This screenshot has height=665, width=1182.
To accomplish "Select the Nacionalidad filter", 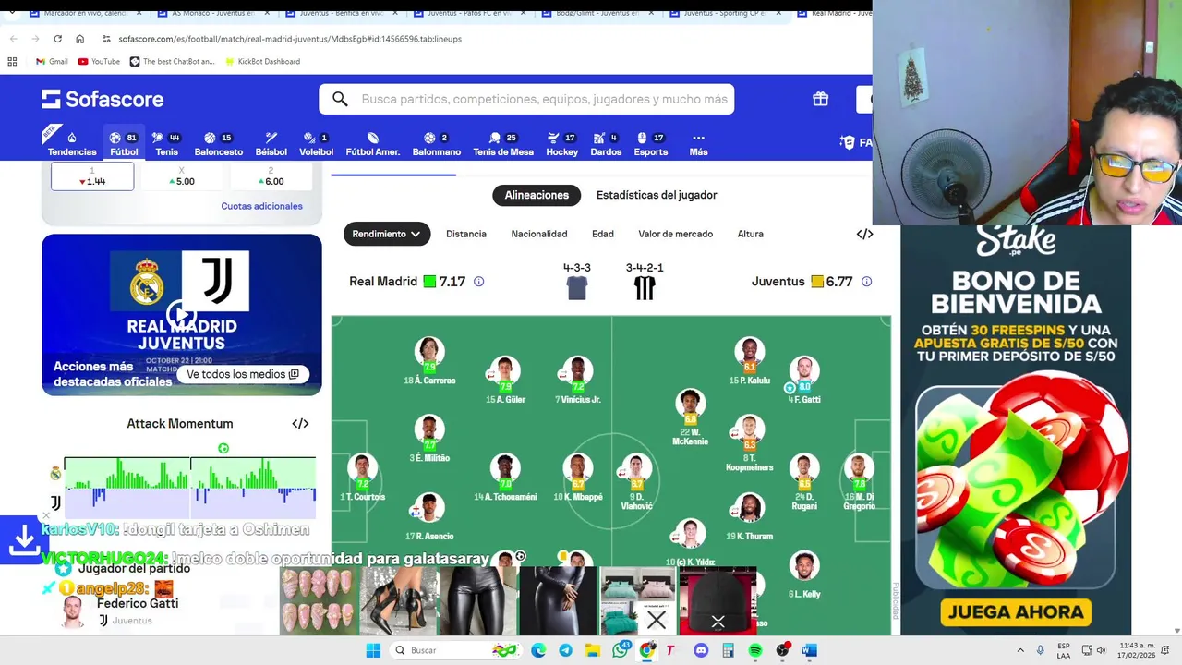I will click(x=539, y=234).
